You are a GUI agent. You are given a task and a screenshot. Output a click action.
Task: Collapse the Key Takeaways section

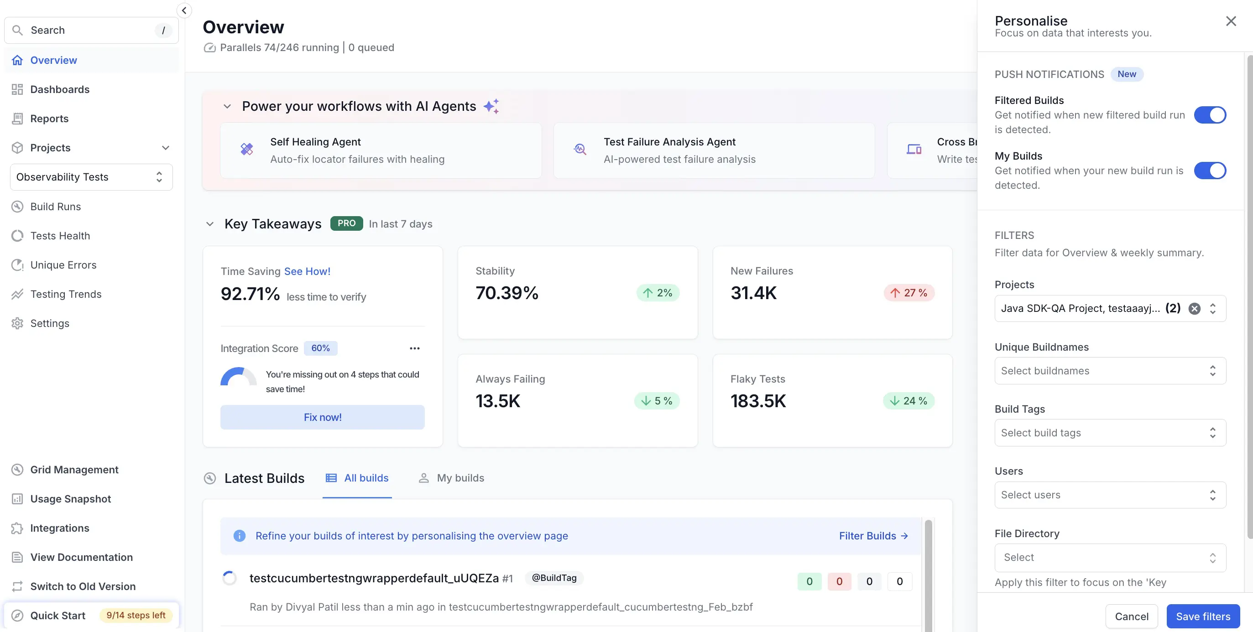tap(209, 223)
